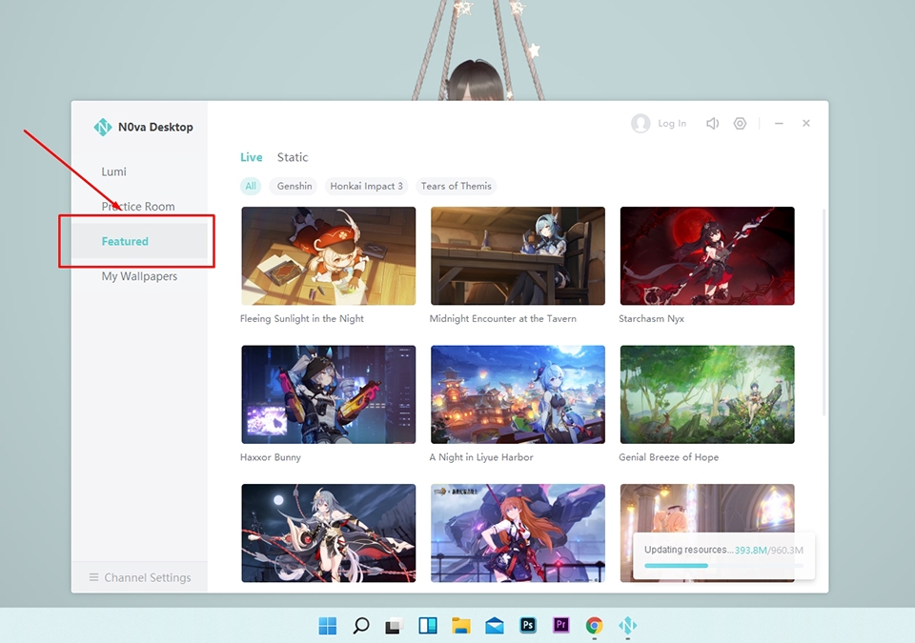Open Genial Breeze of Hope thumbnail
The width and height of the screenshot is (915, 643).
pos(707,394)
